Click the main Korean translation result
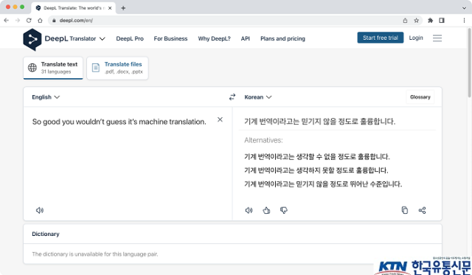This screenshot has height=275, width=472. 319,122
